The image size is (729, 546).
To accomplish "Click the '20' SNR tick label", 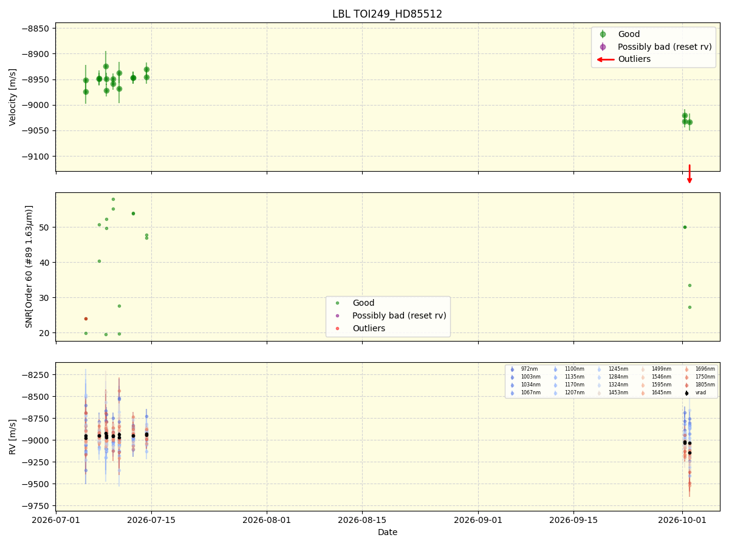I will [x=46, y=333].
